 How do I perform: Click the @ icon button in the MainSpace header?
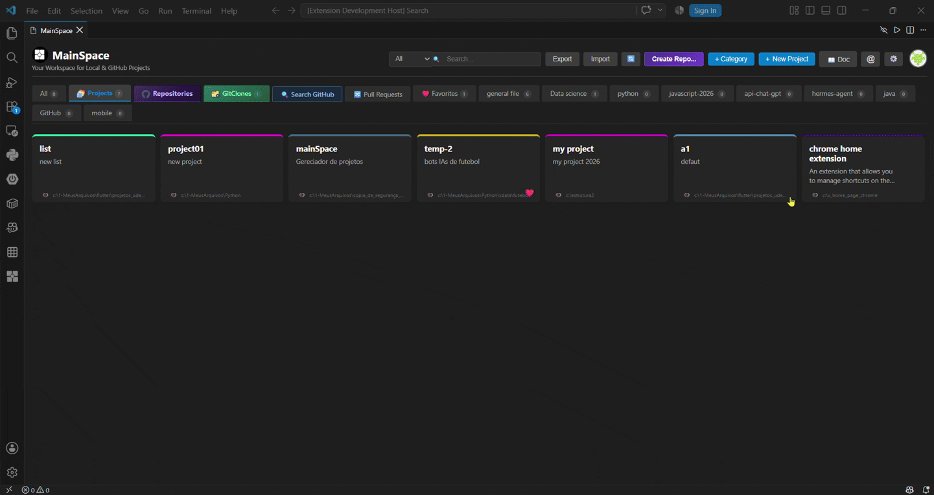click(870, 59)
